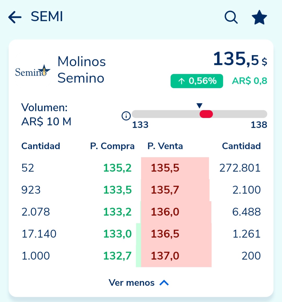
Task: Click the blue chevron up arrow
Action: click(164, 283)
